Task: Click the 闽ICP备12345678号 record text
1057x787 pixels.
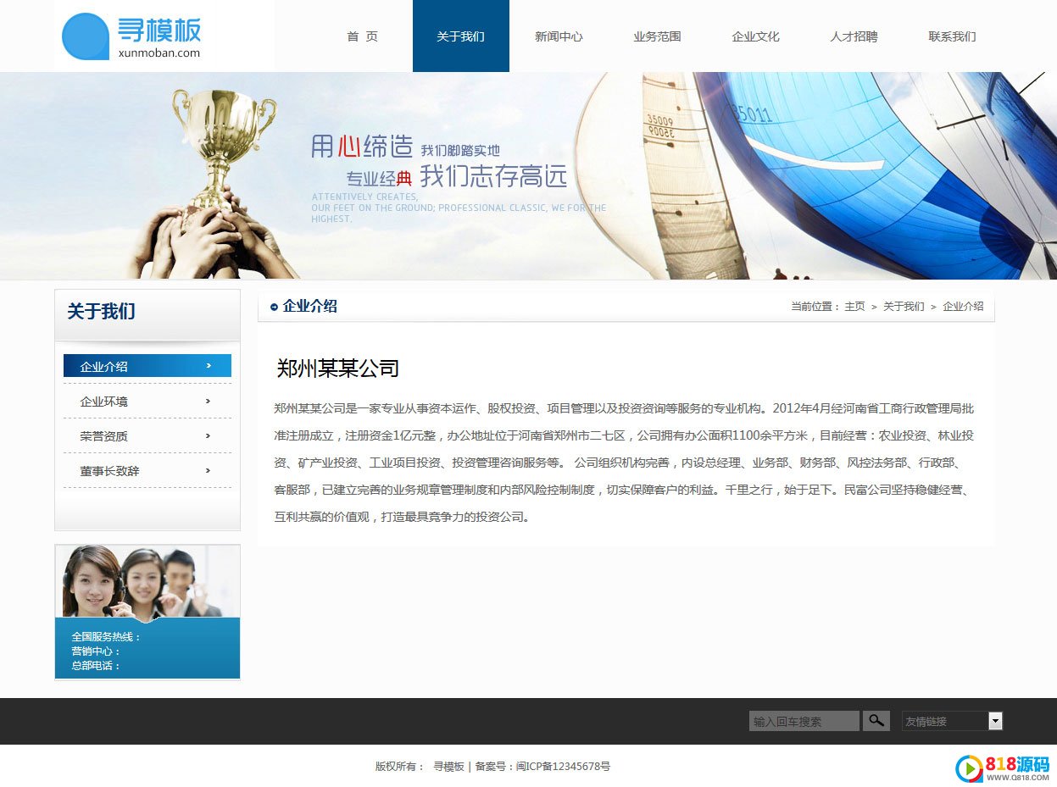Action: click(563, 767)
